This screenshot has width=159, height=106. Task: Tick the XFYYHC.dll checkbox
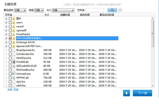[x=10, y=78]
